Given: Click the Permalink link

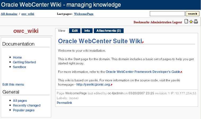Looking at the screenshot, I should (x=64, y=103).
